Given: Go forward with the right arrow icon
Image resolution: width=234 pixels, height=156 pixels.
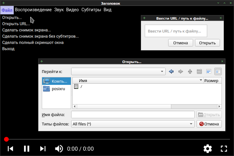Looking at the screenshot, I should pos(181,71).
